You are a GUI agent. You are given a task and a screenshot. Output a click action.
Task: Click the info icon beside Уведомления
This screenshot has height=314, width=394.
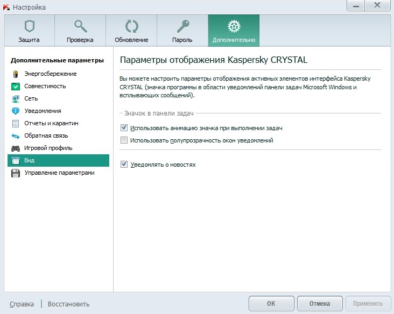pyautogui.click(x=15, y=111)
